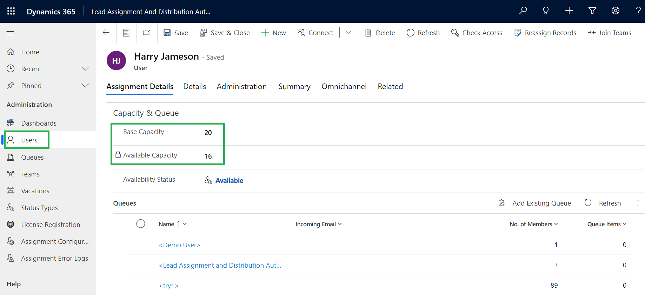Open the advanced find filter icon
The height and width of the screenshot is (295, 645).
click(x=592, y=11)
